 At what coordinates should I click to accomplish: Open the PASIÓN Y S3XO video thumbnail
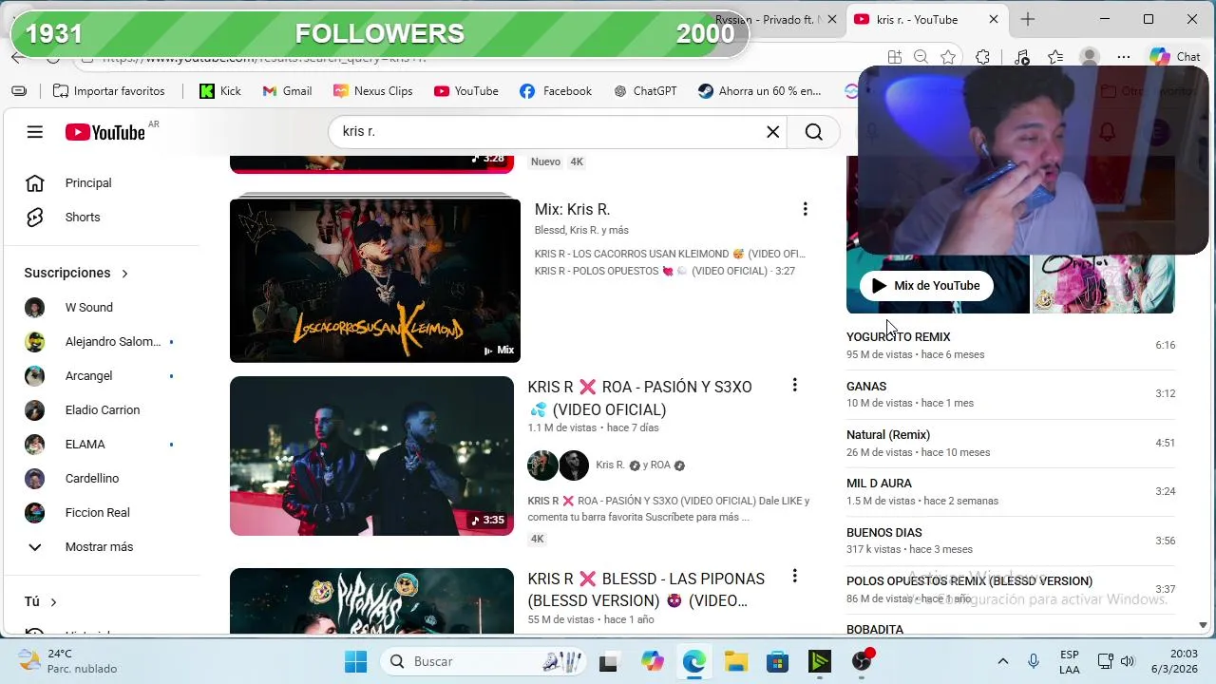(371, 456)
